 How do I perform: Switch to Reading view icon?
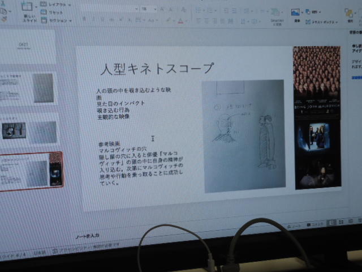tap(351, 221)
